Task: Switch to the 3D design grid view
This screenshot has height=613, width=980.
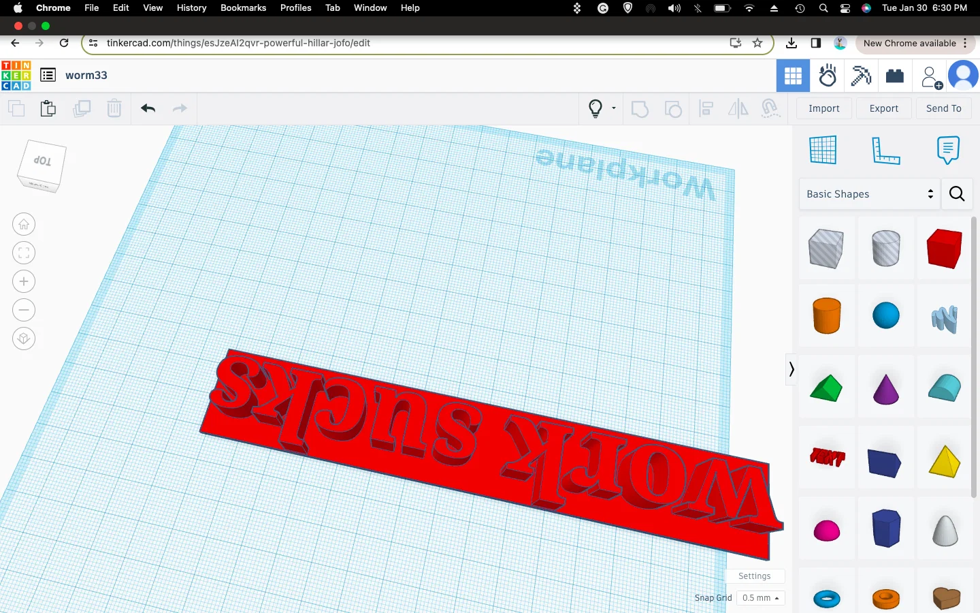Action: click(794, 76)
